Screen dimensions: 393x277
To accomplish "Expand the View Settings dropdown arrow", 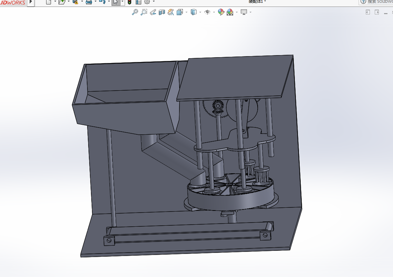I will [250, 12].
